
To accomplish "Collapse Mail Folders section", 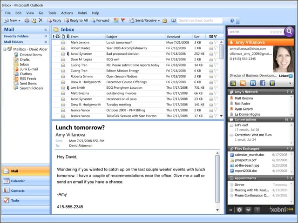I will pyautogui.click(x=46, y=42).
